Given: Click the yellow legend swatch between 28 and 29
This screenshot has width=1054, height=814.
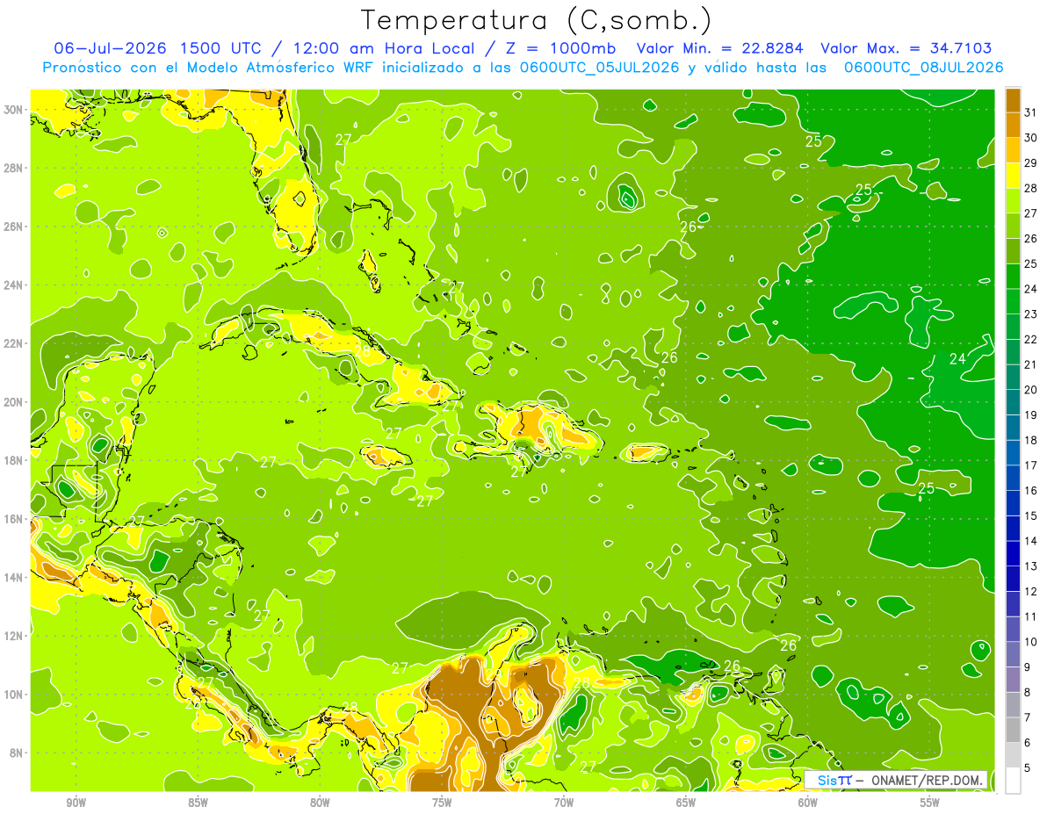Looking at the screenshot, I should 1013,175.
